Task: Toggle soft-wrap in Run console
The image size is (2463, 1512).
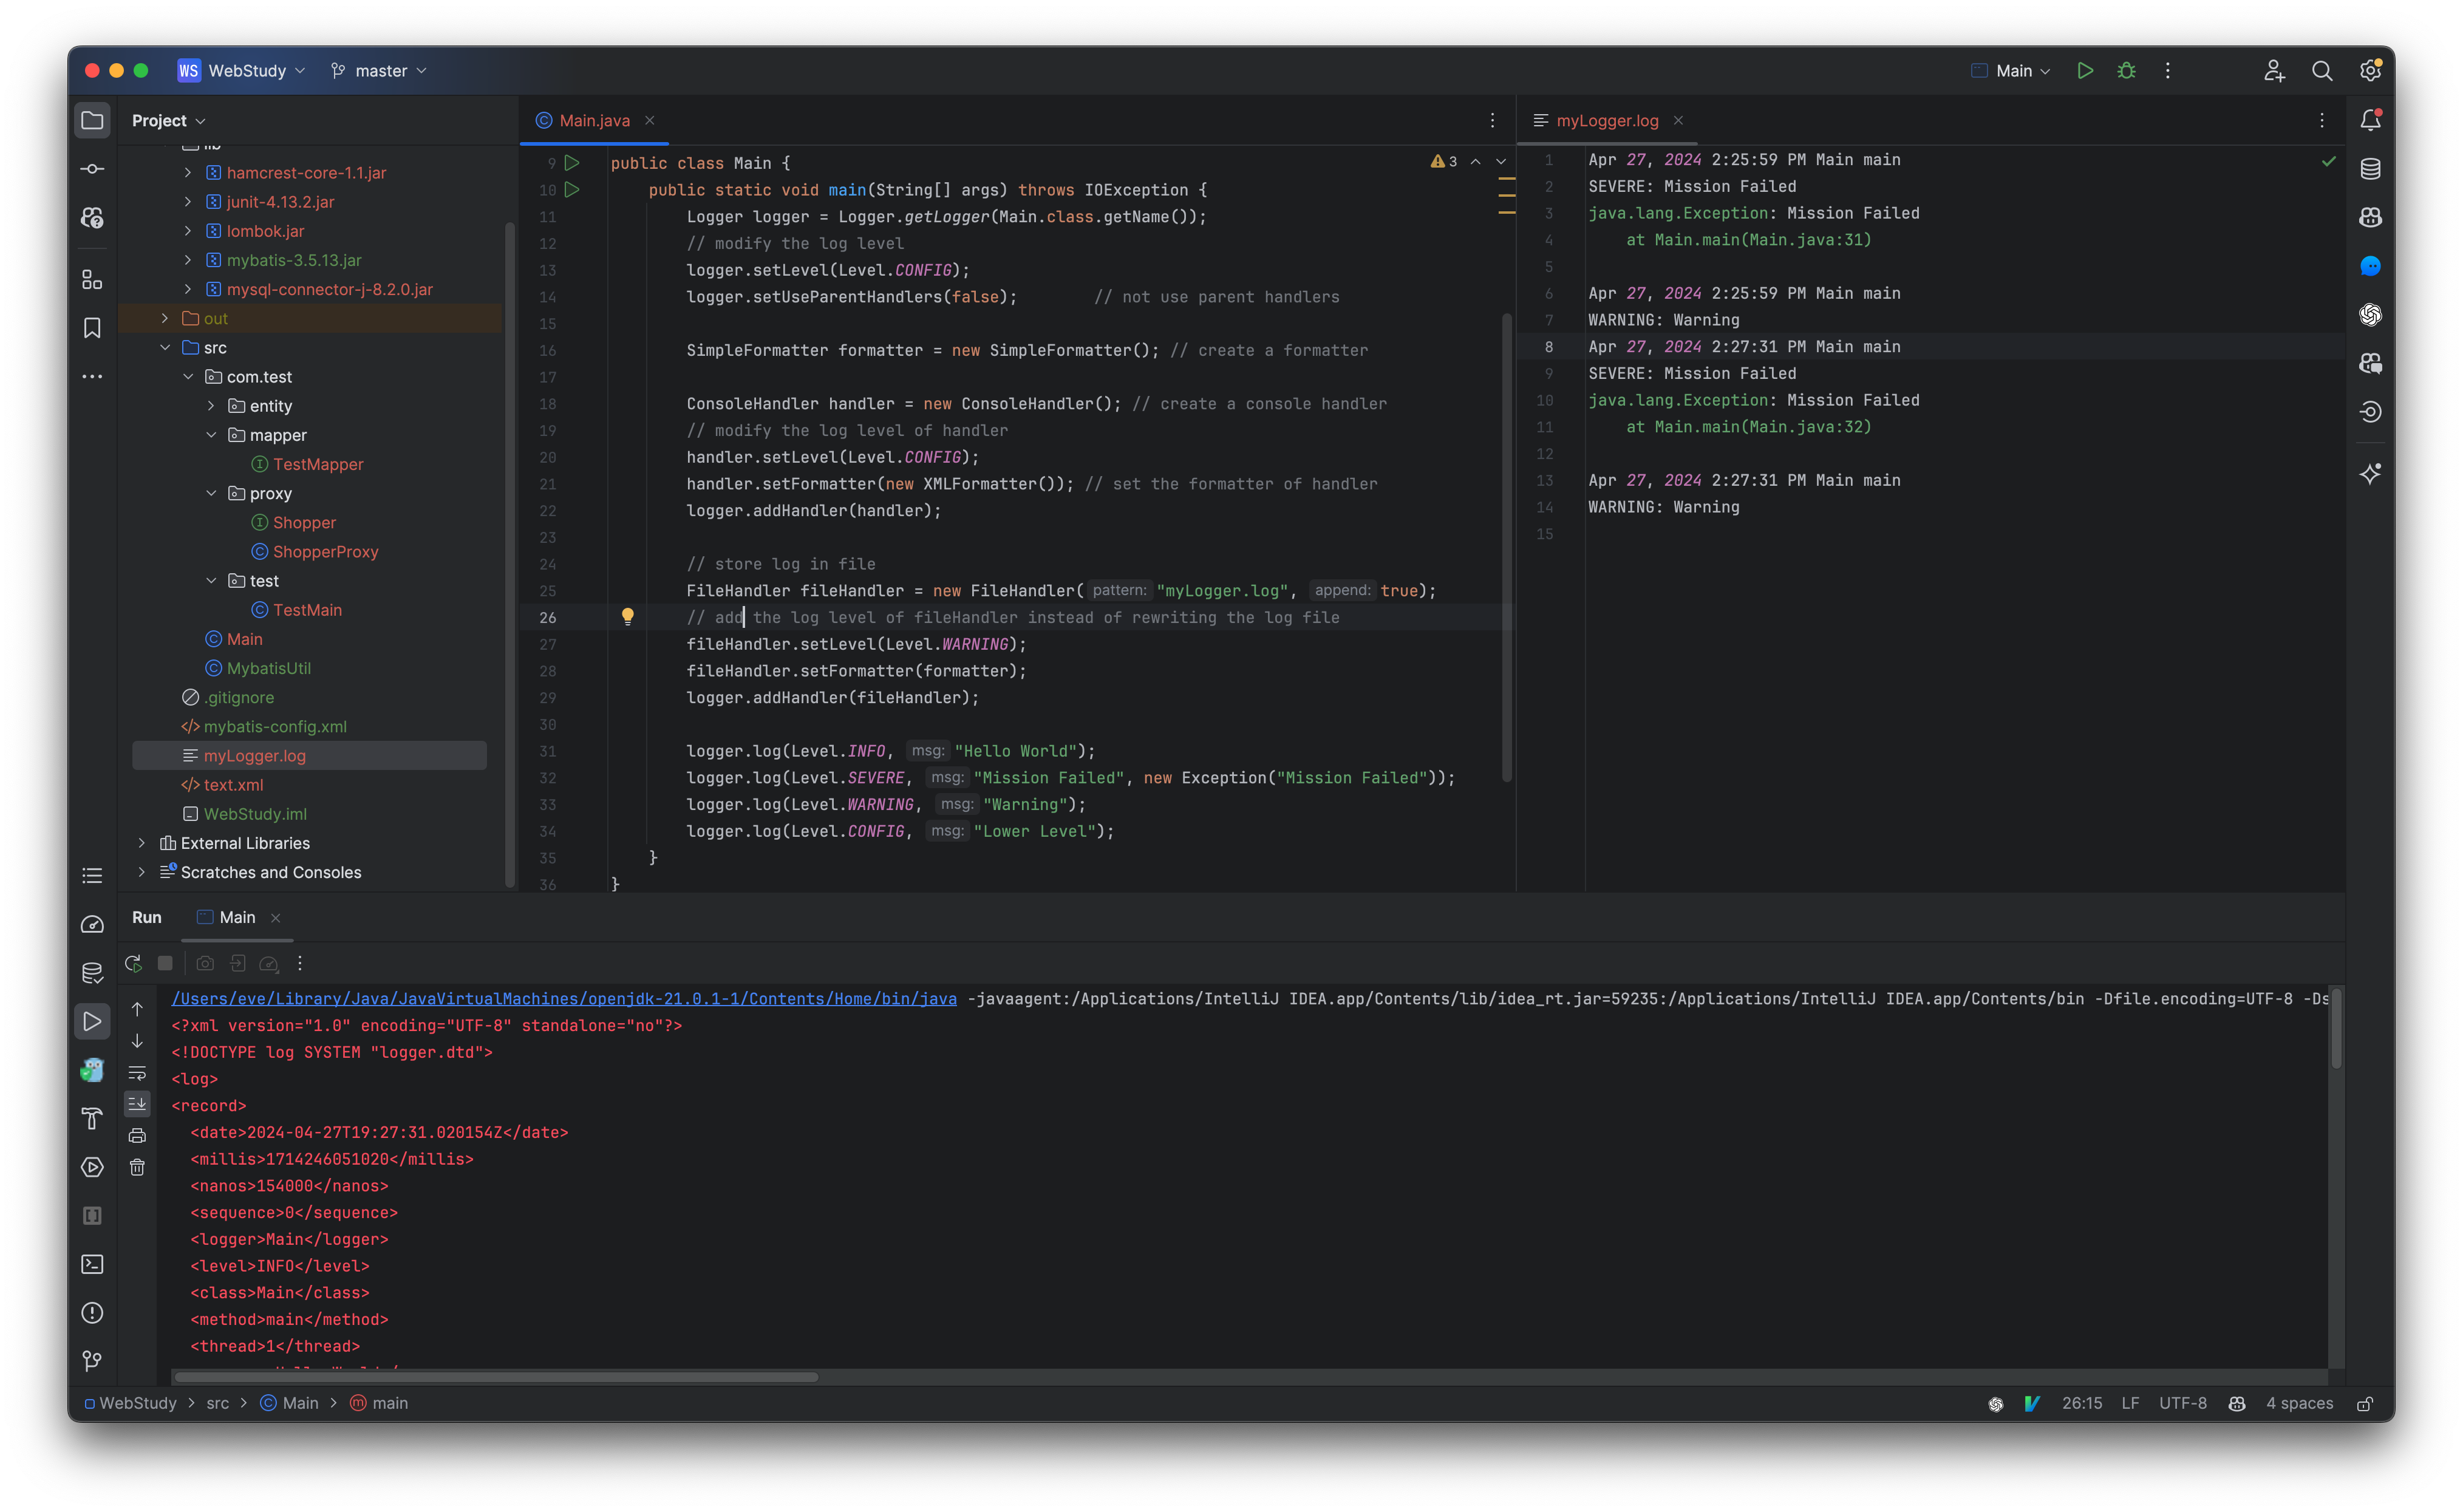Action: [x=137, y=1073]
